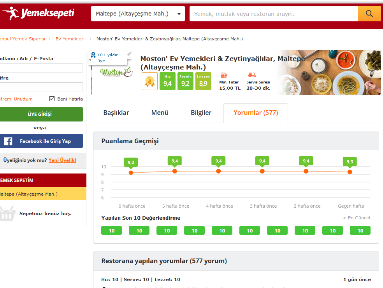Screen dimensions: 383x288
Task: Click the En Güncel label
Action: click(x=359, y=218)
